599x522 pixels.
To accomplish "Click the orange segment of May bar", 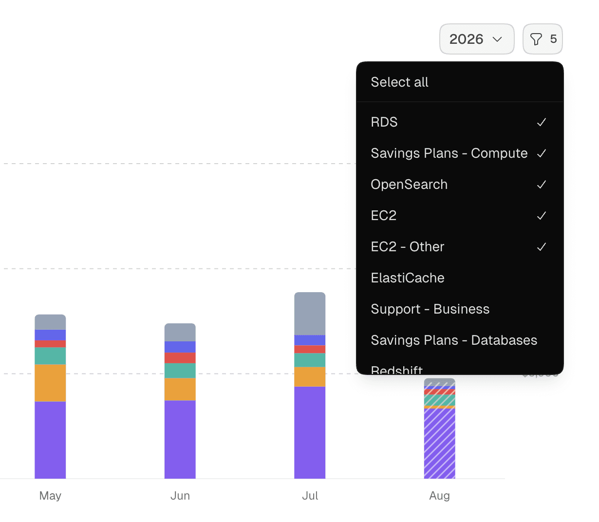I will tap(50, 383).
